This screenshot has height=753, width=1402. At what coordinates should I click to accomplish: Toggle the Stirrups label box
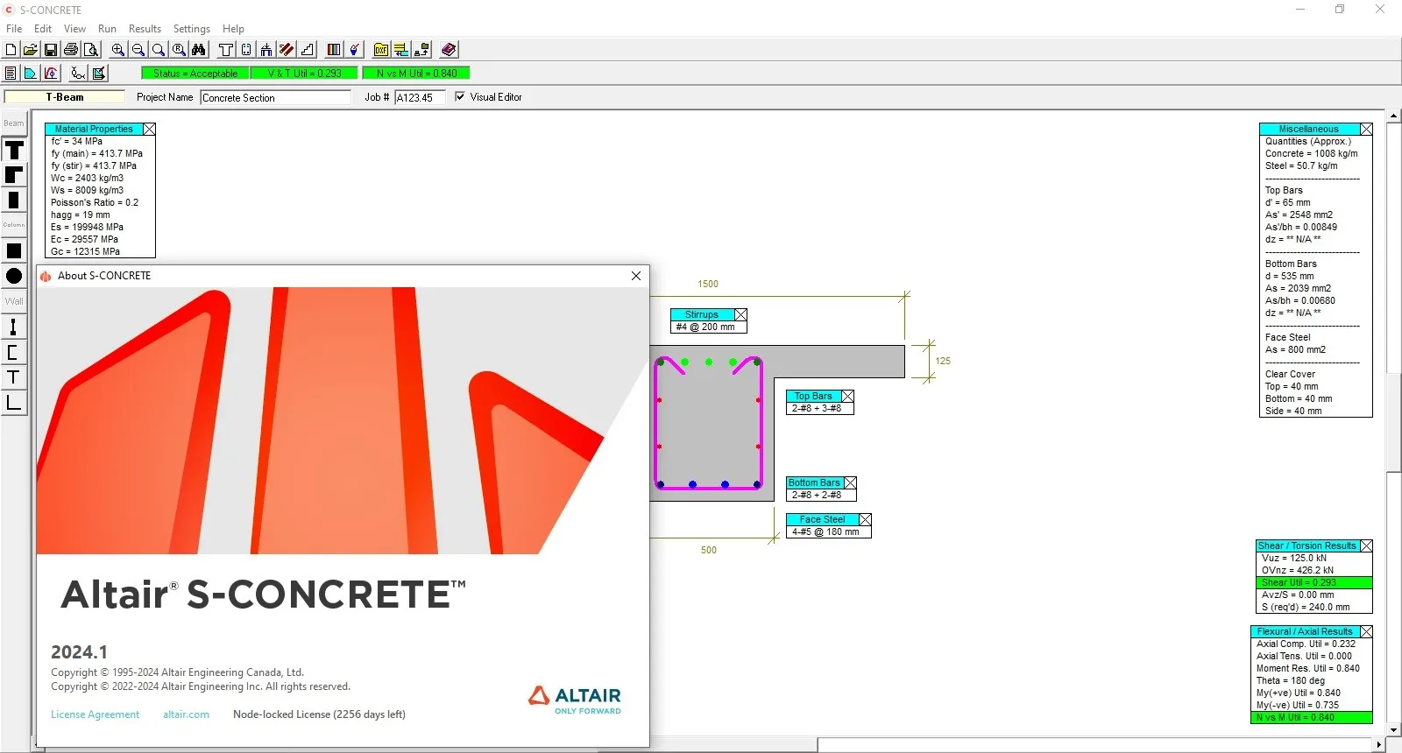coord(740,314)
